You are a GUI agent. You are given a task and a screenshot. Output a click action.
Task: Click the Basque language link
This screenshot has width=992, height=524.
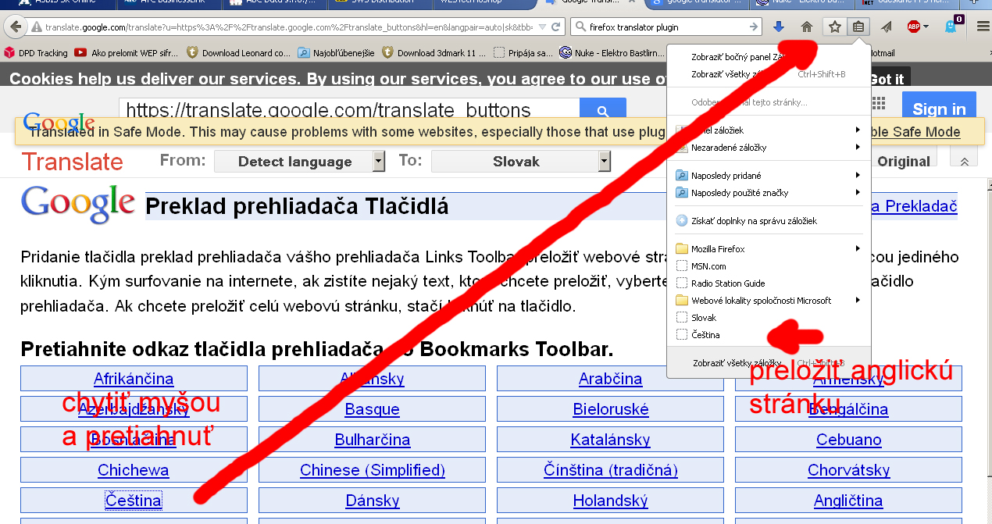(x=372, y=409)
